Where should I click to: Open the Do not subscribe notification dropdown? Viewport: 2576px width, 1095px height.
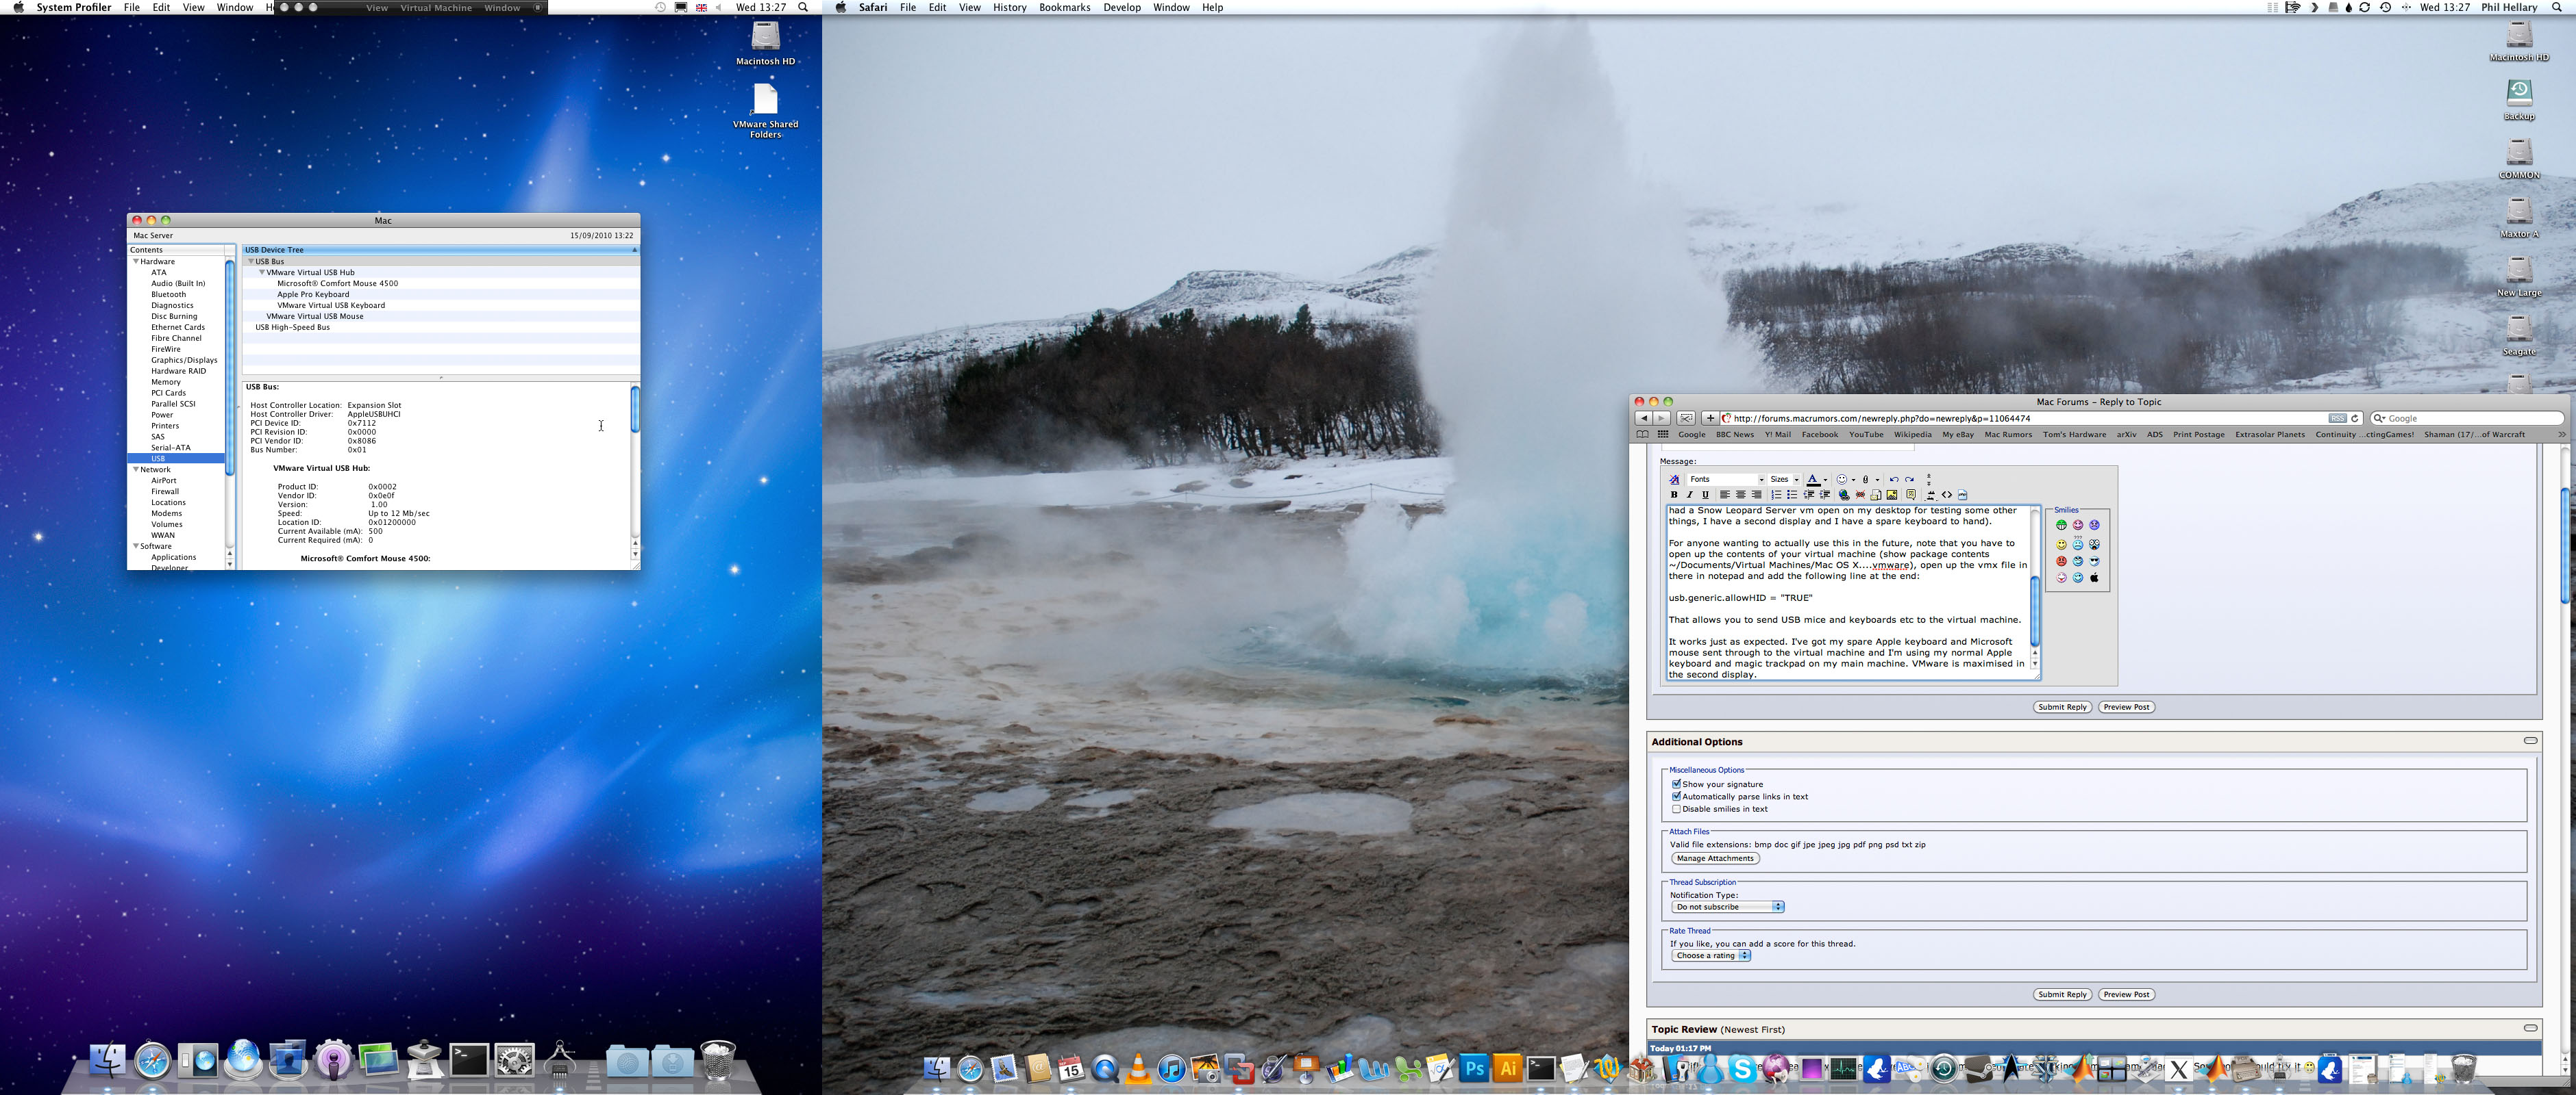point(1727,906)
